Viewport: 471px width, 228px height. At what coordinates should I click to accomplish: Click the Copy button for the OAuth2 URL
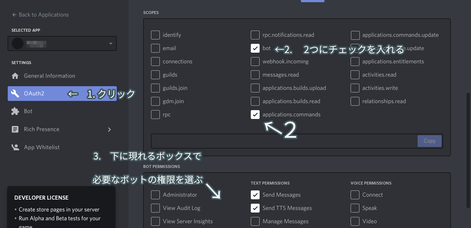click(429, 141)
